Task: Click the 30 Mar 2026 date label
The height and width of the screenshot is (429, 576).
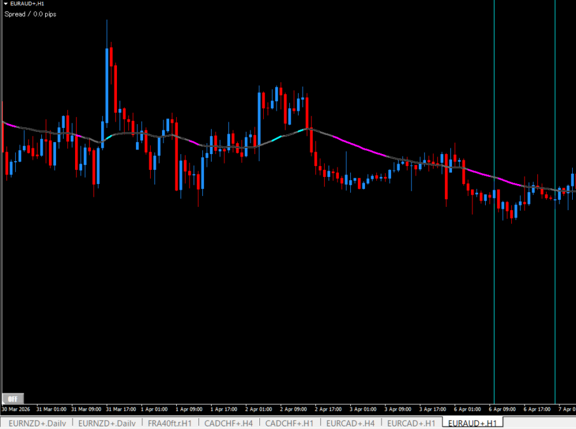Action: tap(17, 409)
